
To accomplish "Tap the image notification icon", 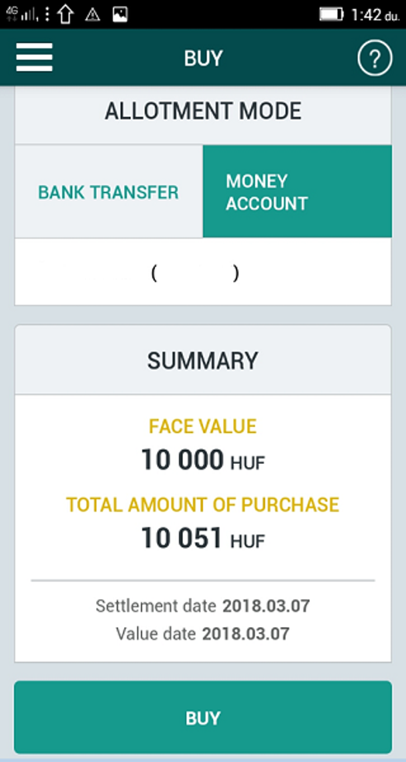I will 120,14.
